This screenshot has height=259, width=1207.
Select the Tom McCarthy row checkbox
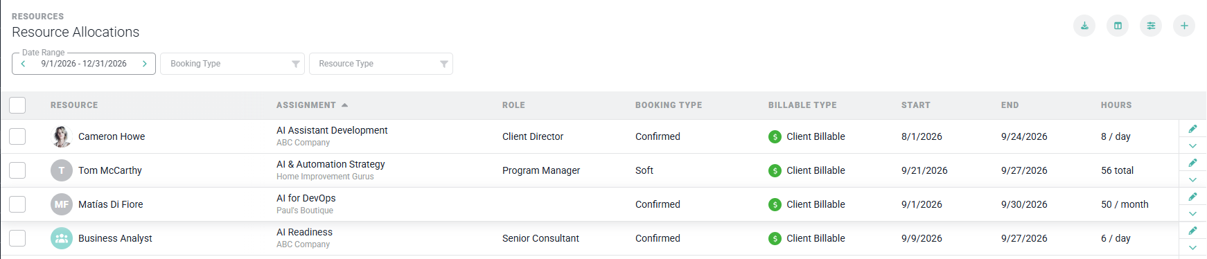(17, 170)
